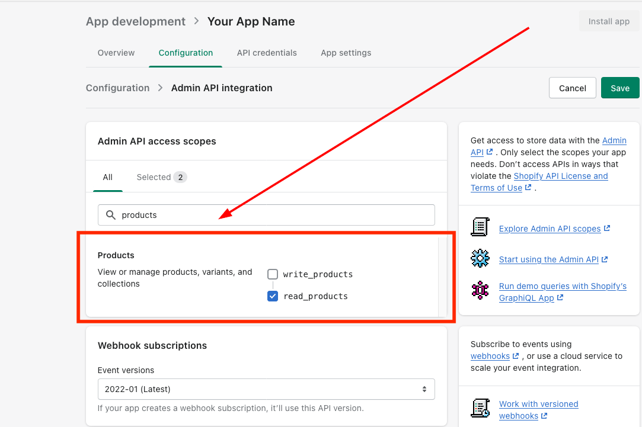642x427 pixels.
Task: Click inside the products search field
Action: point(273,215)
